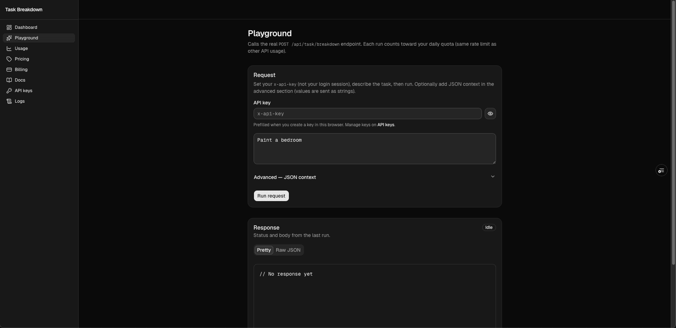Open the Pricing page via tag icon
Viewport: 676px width, 328px height.
[22, 59]
